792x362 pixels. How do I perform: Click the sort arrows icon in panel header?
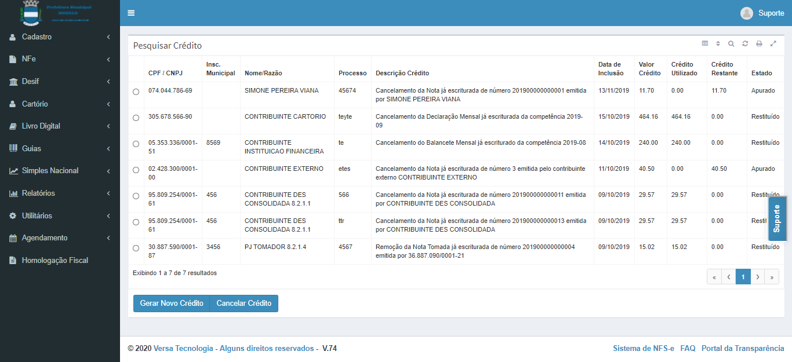click(718, 43)
